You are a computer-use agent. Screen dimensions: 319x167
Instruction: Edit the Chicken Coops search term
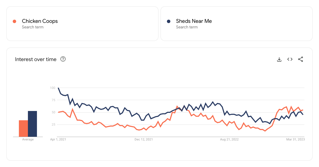40,21
